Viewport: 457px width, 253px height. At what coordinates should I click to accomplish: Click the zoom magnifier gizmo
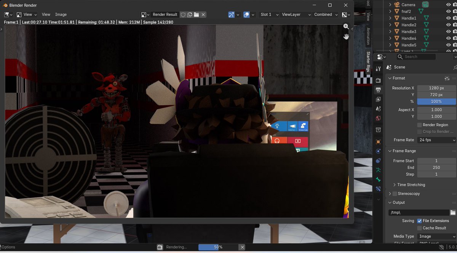346,26
